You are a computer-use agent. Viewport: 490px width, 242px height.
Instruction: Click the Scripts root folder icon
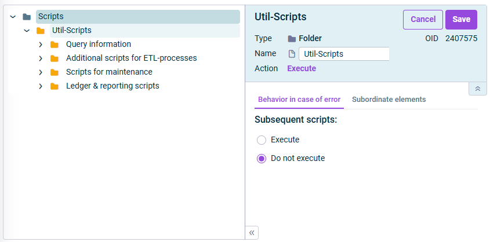[x=27, y=17]
